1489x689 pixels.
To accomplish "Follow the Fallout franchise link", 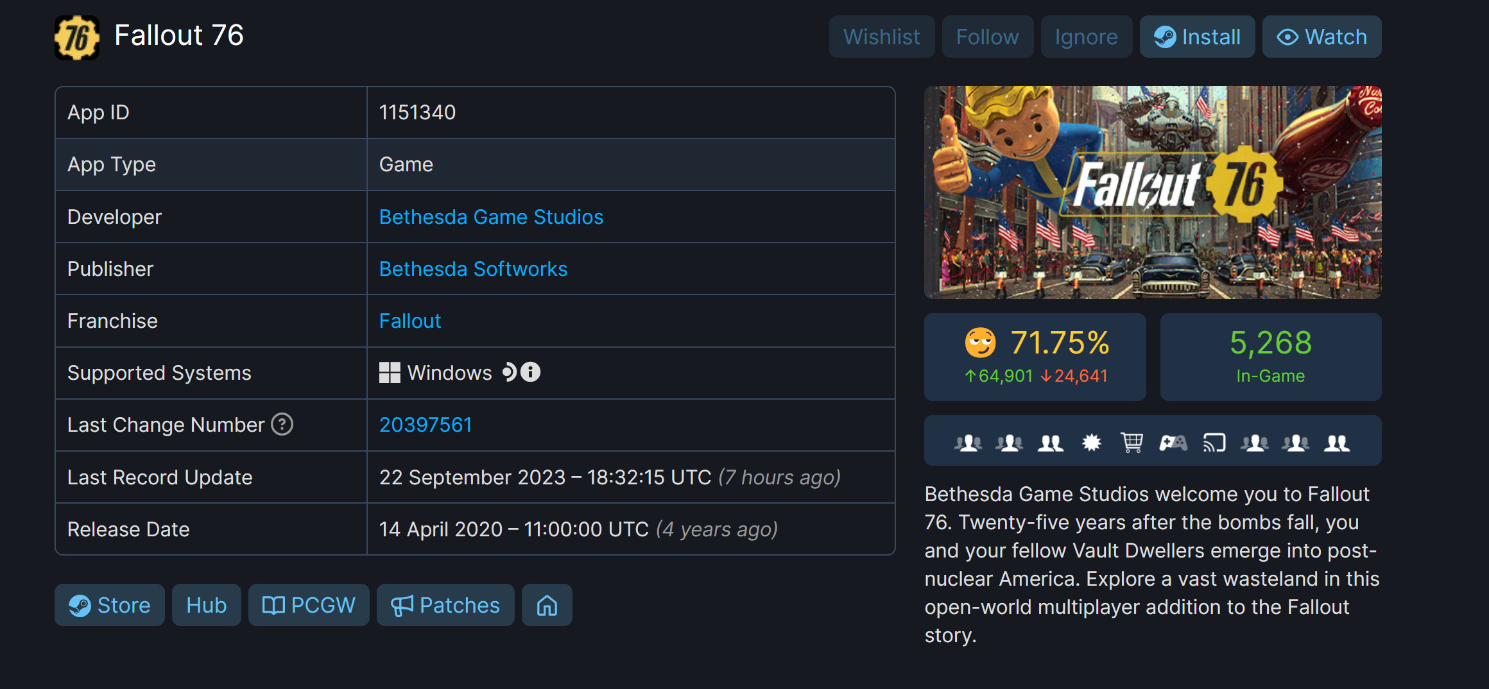I will pos(410,321).
